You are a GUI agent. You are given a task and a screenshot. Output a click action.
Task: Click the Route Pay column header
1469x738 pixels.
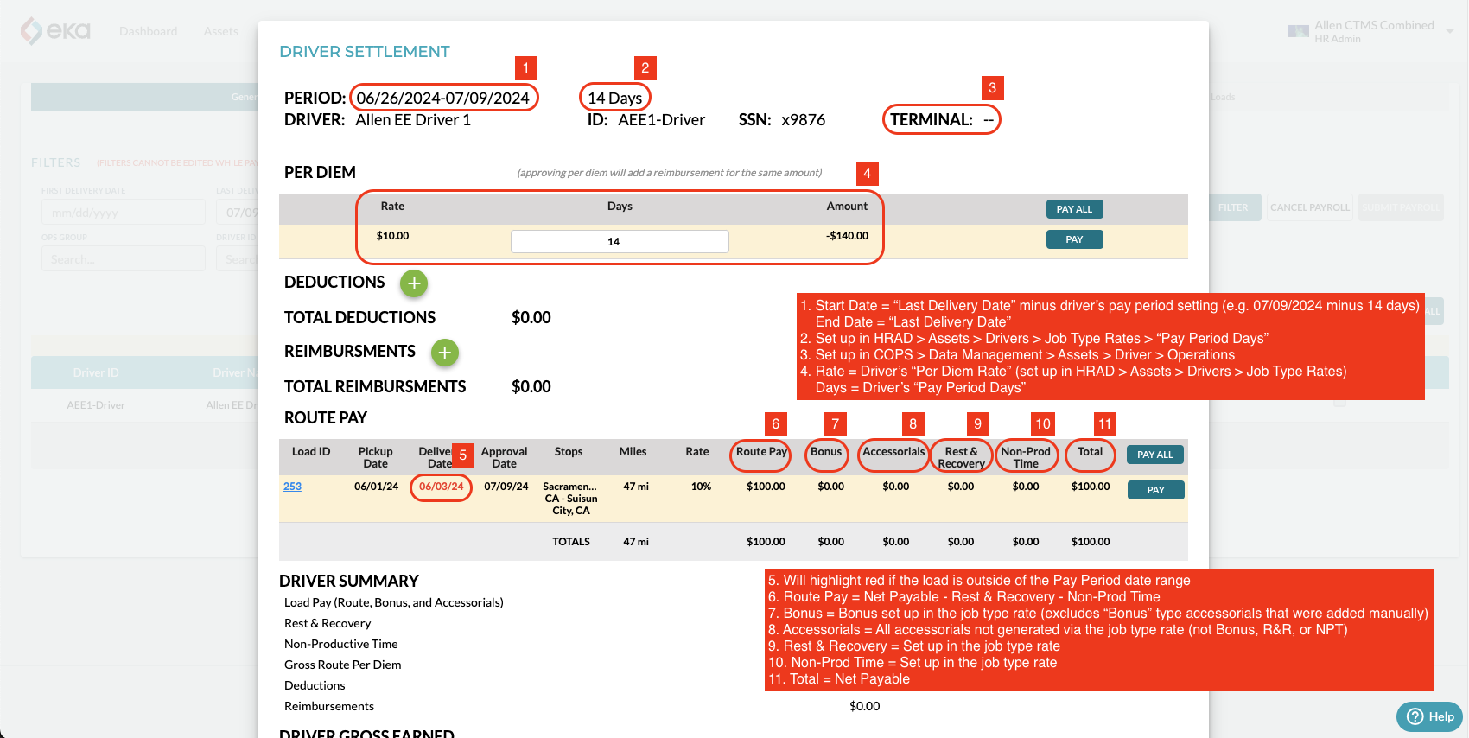[x=761, y=452]
